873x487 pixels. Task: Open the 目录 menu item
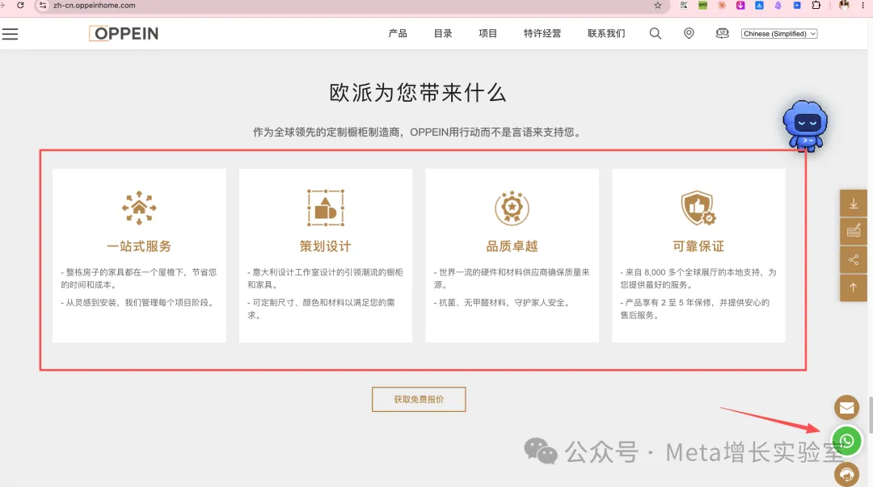tap(443, 33)
